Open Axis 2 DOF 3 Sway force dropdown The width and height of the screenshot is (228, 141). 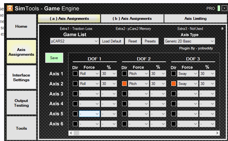tap(188, 83)
